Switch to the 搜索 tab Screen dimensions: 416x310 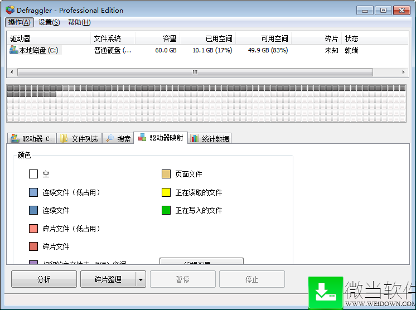click(x=118, y=138)
